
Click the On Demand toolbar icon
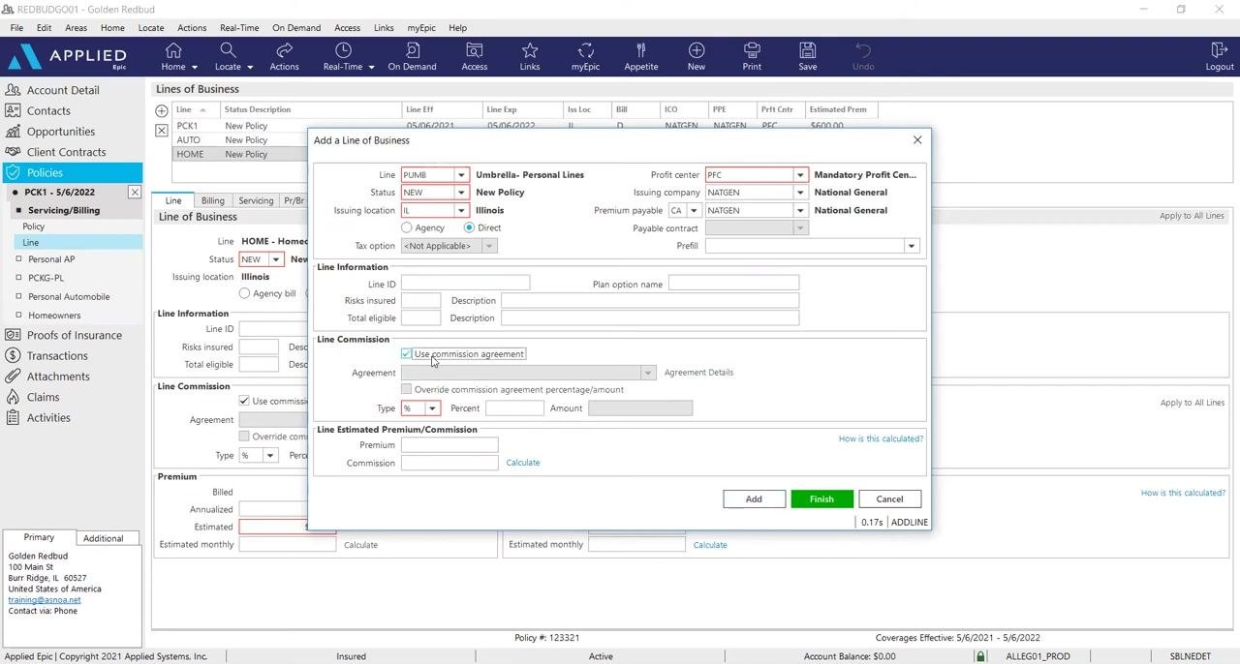[x=412, y=50]
